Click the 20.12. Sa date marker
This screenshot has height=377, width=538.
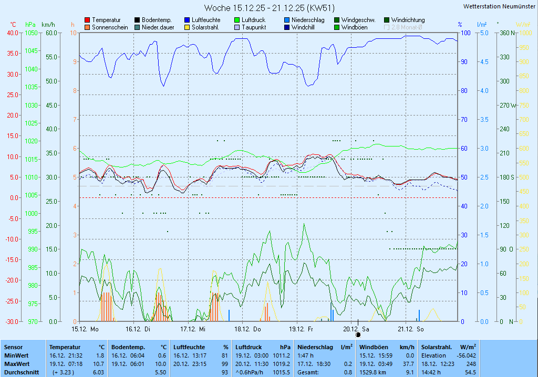[x=356, y=329]
